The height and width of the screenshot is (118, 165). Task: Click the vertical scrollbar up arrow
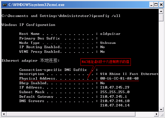coord(161,11)
